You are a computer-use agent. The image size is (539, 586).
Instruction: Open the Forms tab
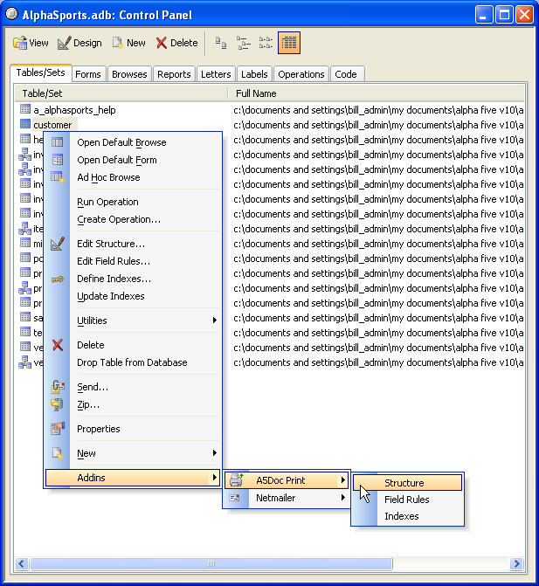(x=88, y=74)
